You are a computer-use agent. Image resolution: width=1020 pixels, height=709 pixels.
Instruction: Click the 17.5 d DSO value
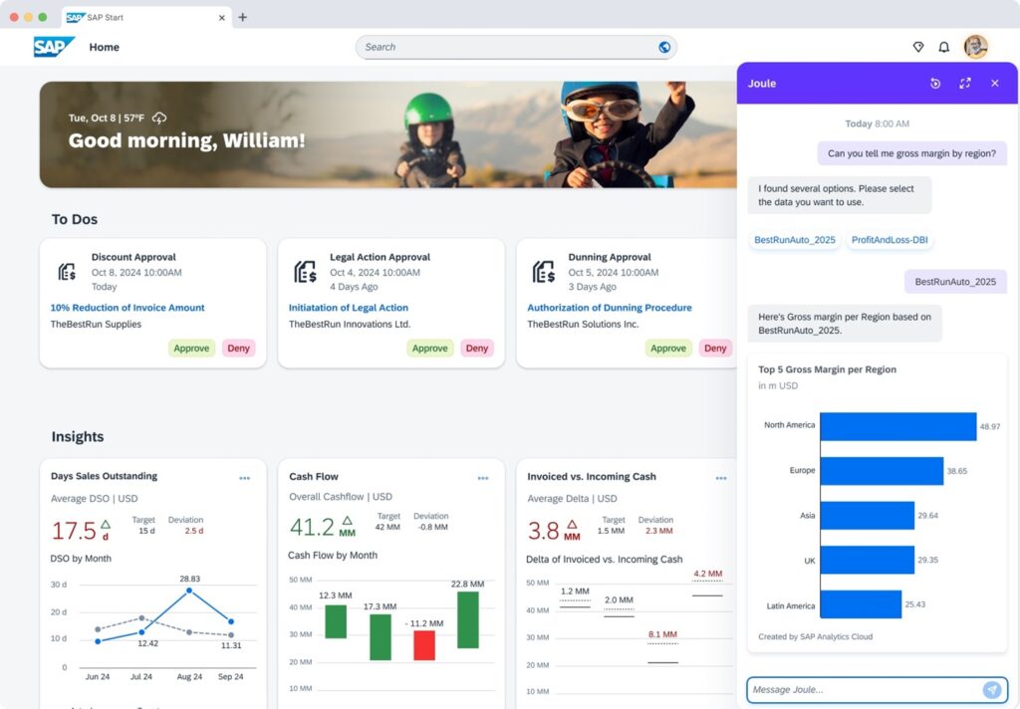coord(81,530)
